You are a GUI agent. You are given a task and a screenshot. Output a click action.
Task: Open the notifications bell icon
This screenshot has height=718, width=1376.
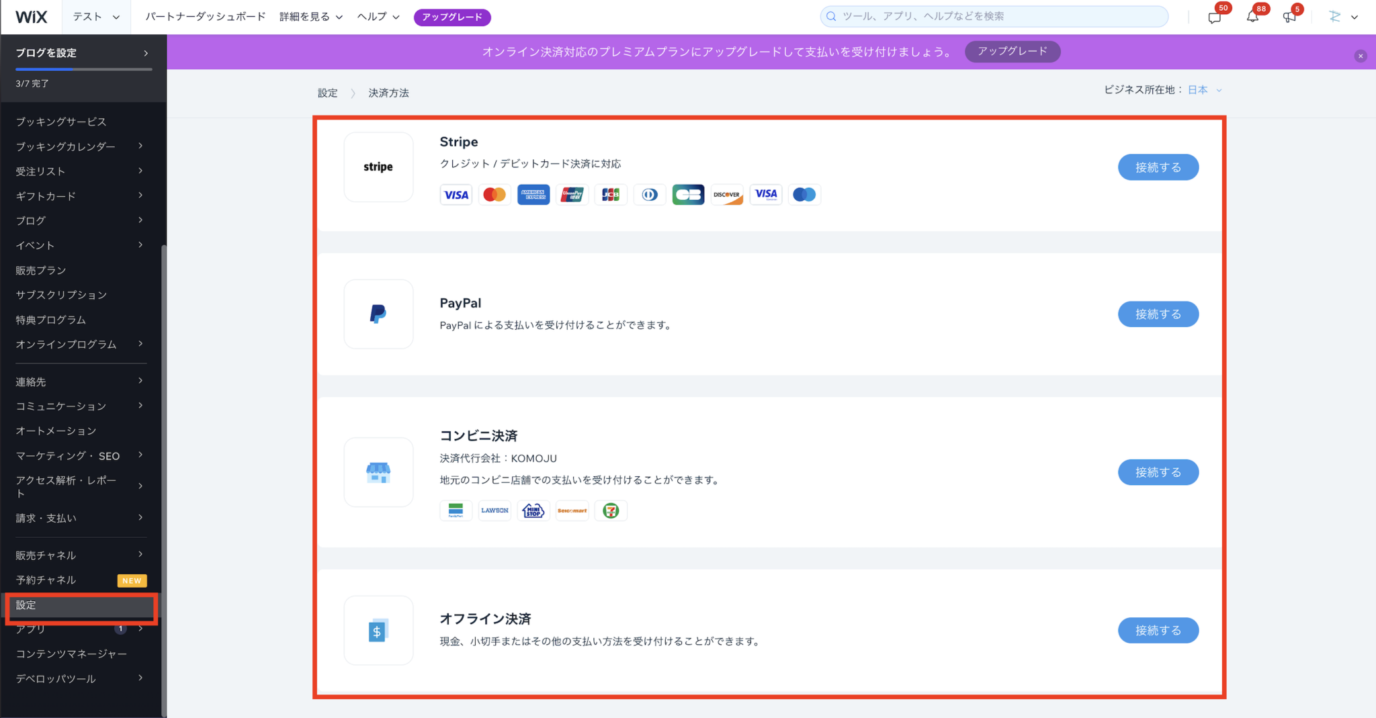pyautogui.click(x=1252, y=18)
